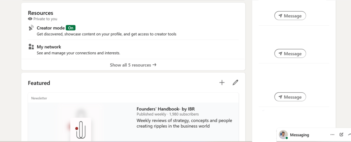Click the eye icon beside Private to you
Image resolution: width=351 pixels, height=142 pixels.
tap(30, 19)
